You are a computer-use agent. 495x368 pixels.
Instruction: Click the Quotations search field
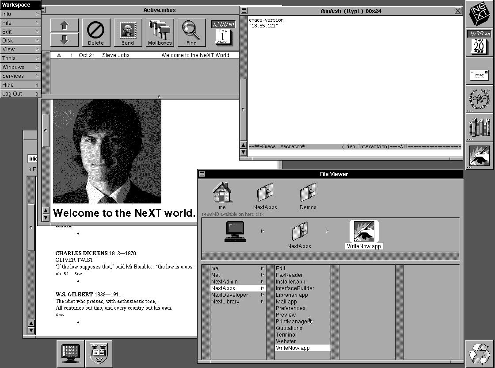33,159
